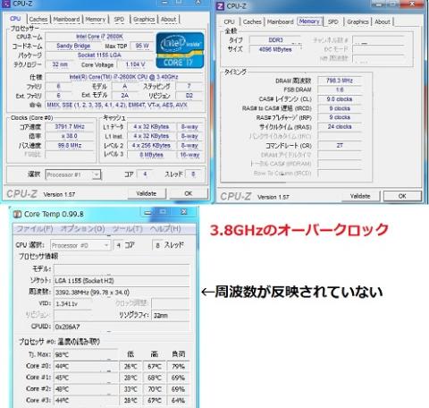Screen dimensions: 429x408
Task: Select the Memory tab in the right CPU-Z window
Action: (309, 21)
